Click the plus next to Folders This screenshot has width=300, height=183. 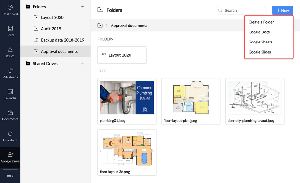[x=83, y=6]
